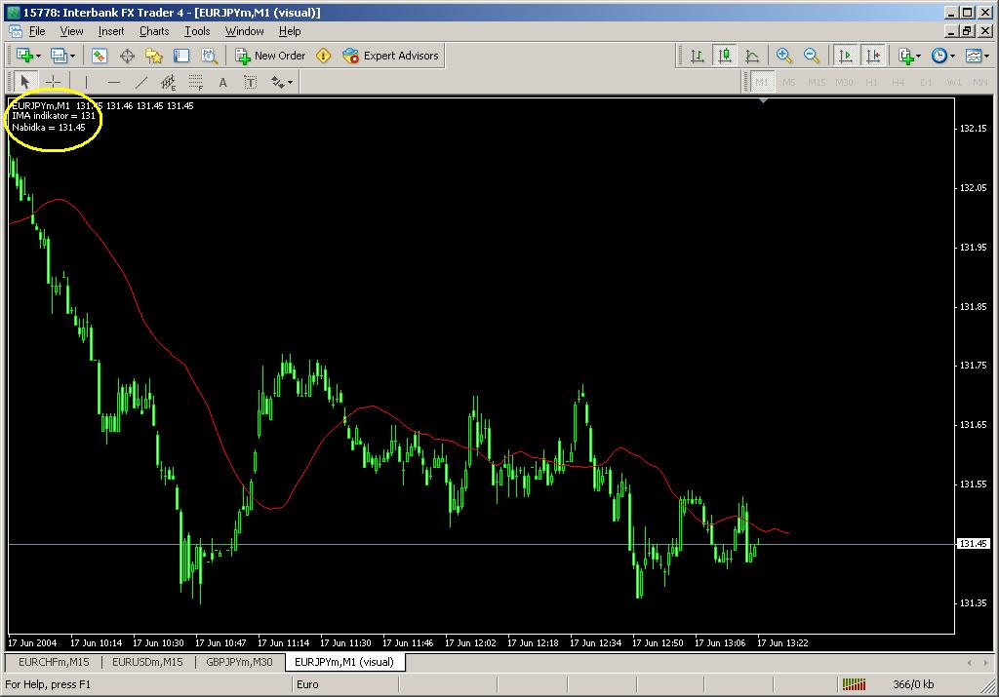The height and width of the screenshot is (697, 999).
Task: Select the M1 timeframe button
Action: click(762, 82)
